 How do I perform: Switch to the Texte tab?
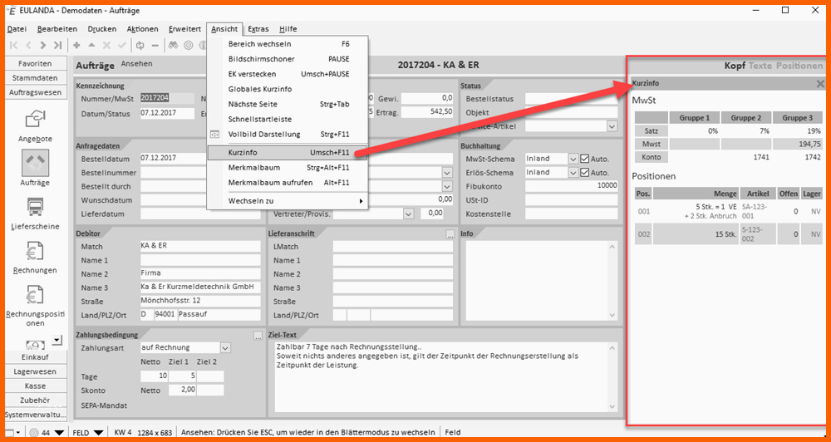point(760,66)
